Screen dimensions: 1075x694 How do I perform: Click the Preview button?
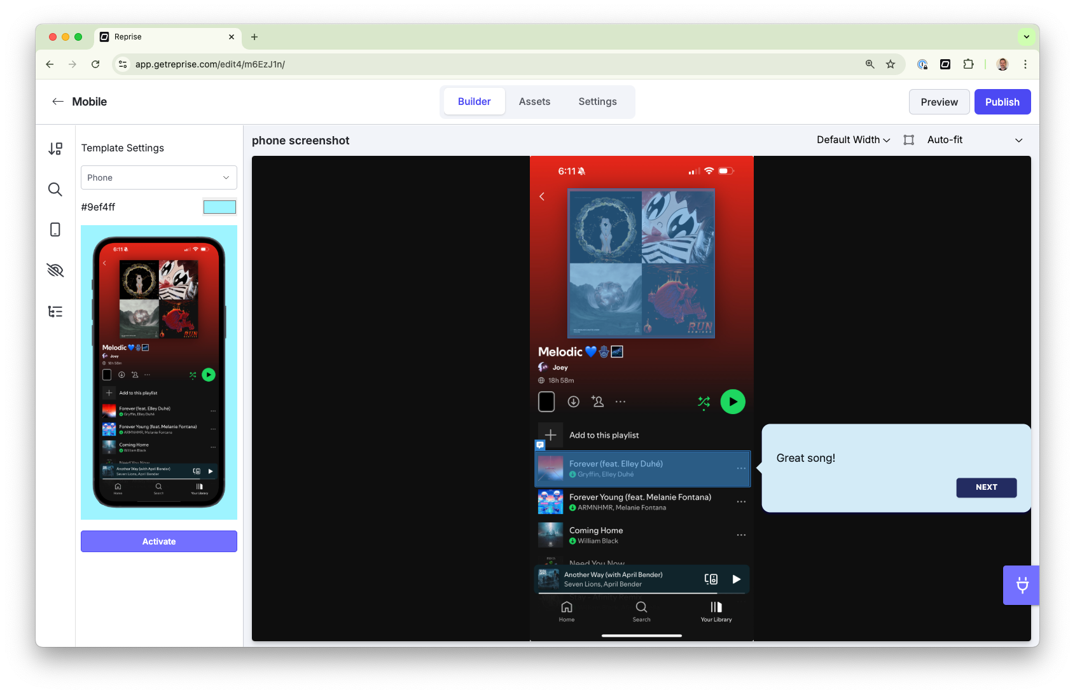pyautogui.click(x=939, y=102)
